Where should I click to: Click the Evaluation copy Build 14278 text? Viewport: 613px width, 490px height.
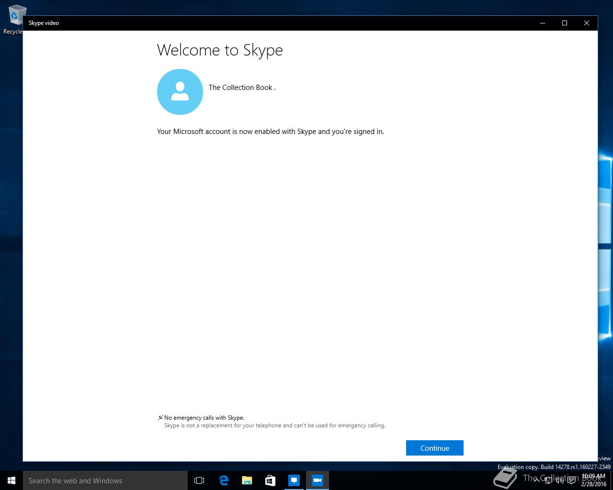[x=554, y=467]
